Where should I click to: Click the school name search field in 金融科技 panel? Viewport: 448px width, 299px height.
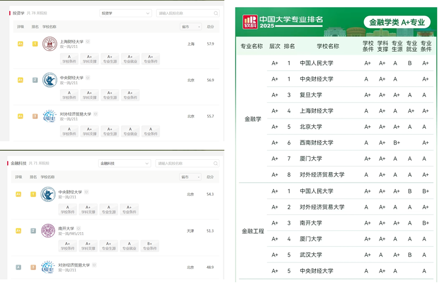click(183, 163)
